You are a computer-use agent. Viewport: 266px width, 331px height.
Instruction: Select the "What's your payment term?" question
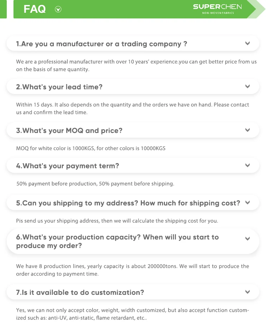[x=67, y=166]
